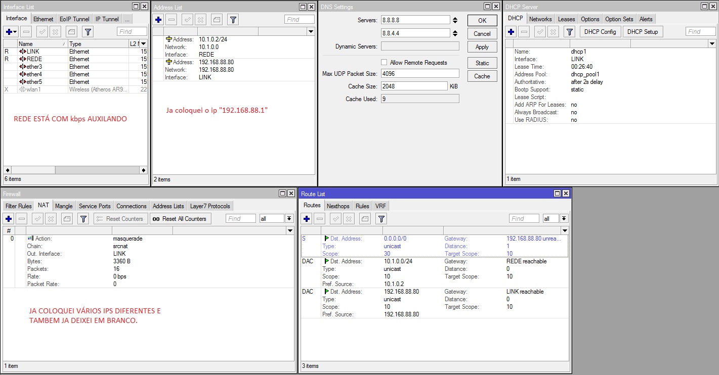719x375 pixels.
Task: Click the Cache Size input field
Action: (x=414, y=86)
